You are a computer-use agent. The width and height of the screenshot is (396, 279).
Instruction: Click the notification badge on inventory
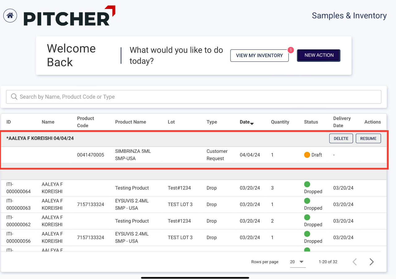pyautogui.click(x=290, y=50)
